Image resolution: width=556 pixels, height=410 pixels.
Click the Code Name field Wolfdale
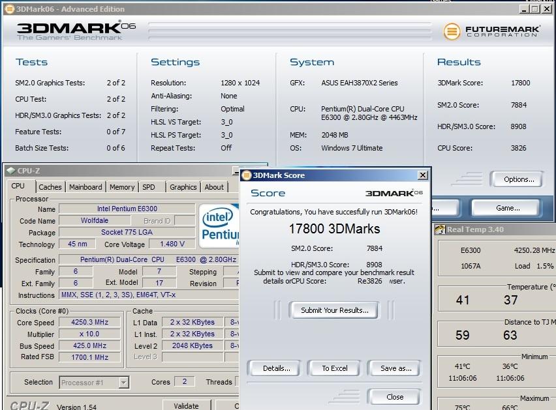coord(95,220)
